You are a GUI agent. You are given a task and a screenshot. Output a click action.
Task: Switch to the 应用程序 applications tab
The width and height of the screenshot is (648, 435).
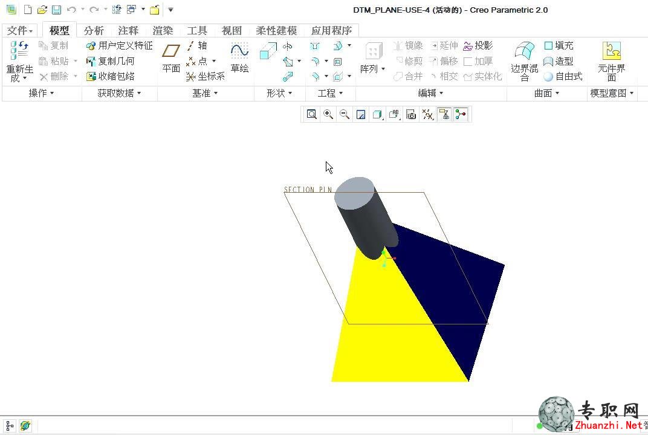331,31
